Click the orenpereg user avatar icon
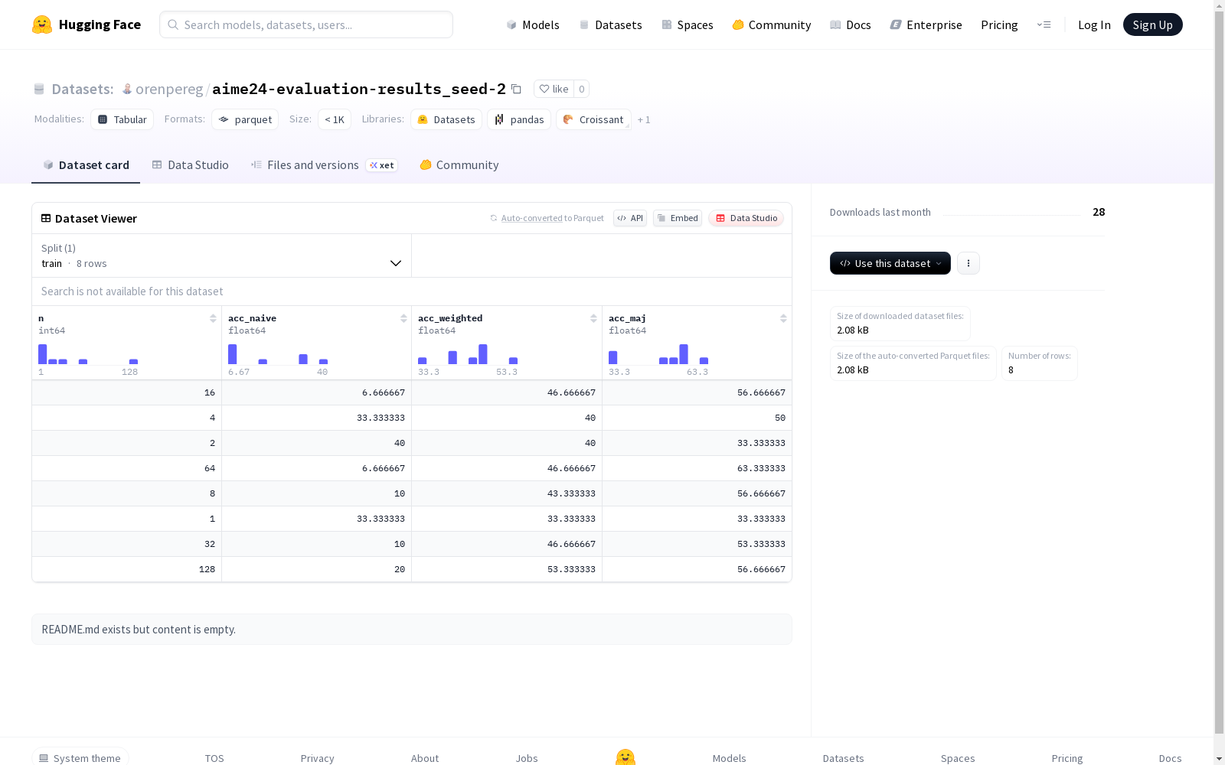The width and height of the screenshot is (1225, 765). [127, 89]
